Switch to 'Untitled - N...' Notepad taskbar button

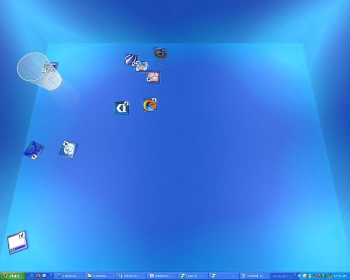[255, 276]
